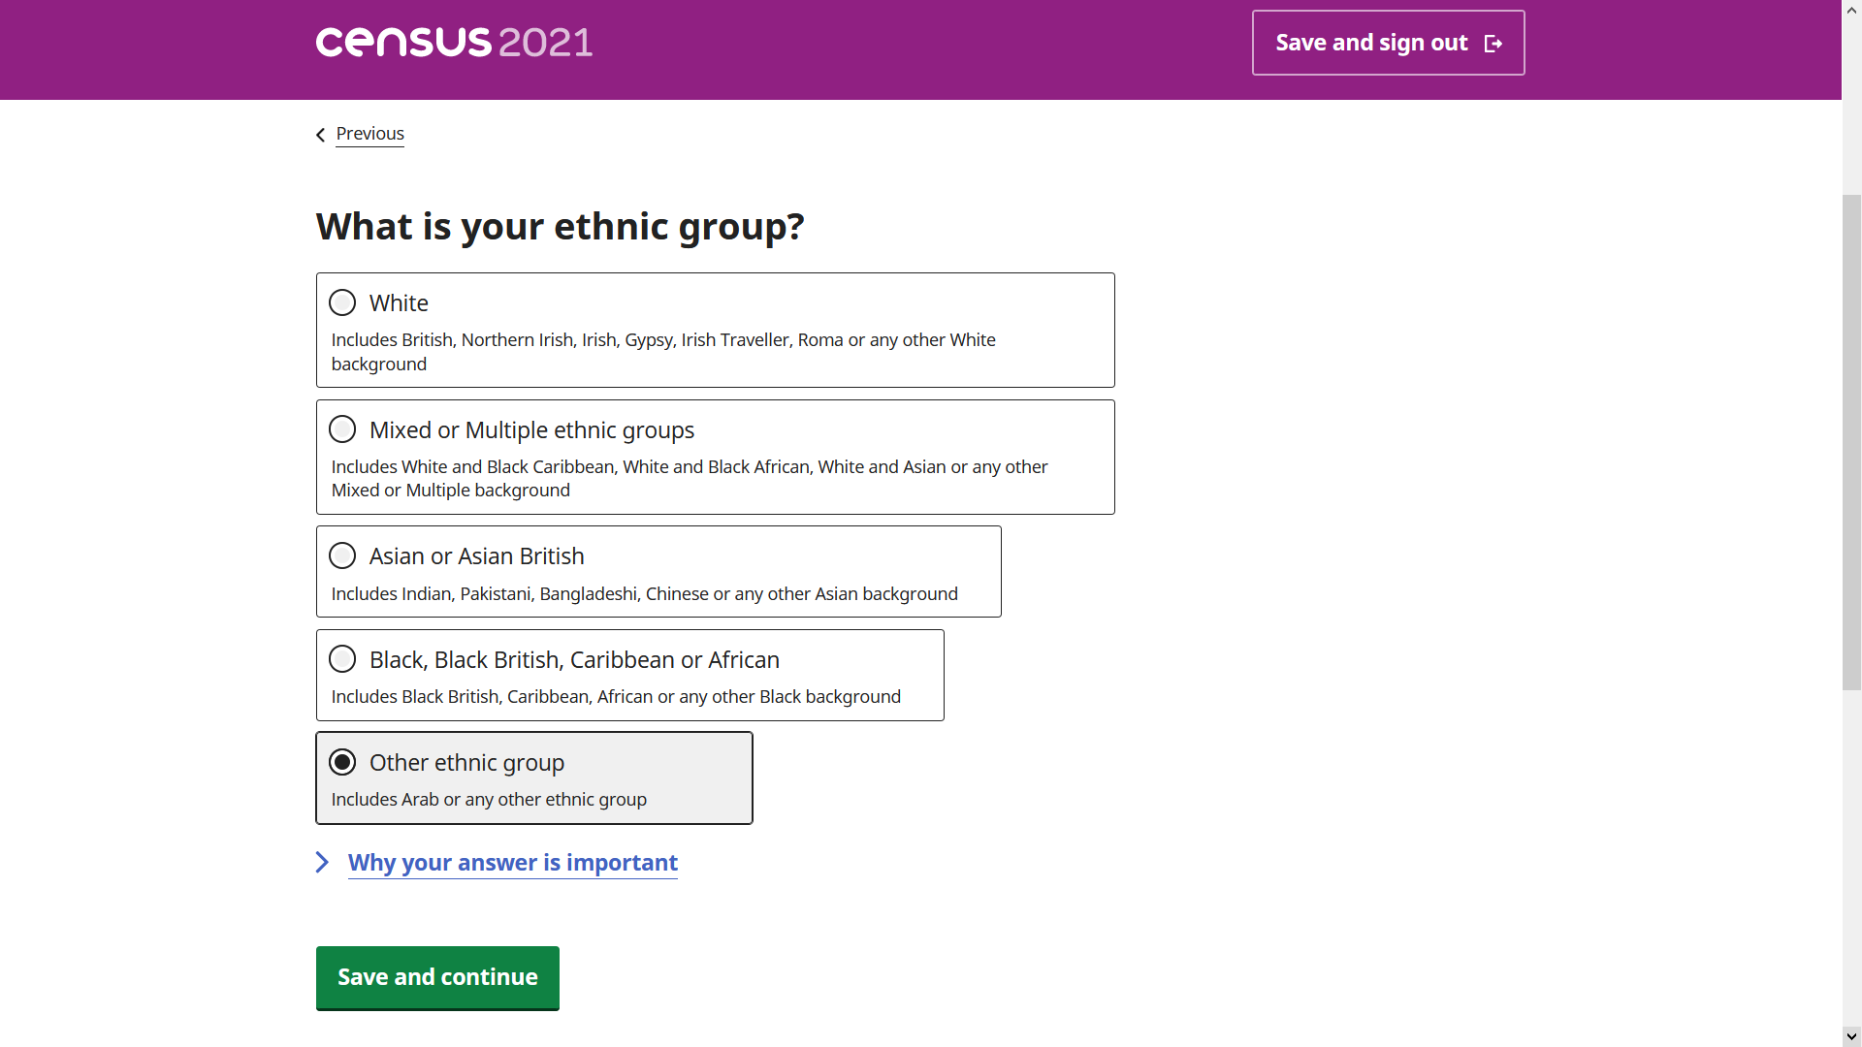Viewport: 1862px width, 1047px height.
Task: Click the chevron next to Why your answer is important
Action: point(323,862)
